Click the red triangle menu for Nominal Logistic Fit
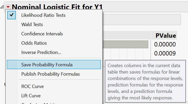Image resolution: width=188 pixels, height=104 pixels. (x=8, y=6)
